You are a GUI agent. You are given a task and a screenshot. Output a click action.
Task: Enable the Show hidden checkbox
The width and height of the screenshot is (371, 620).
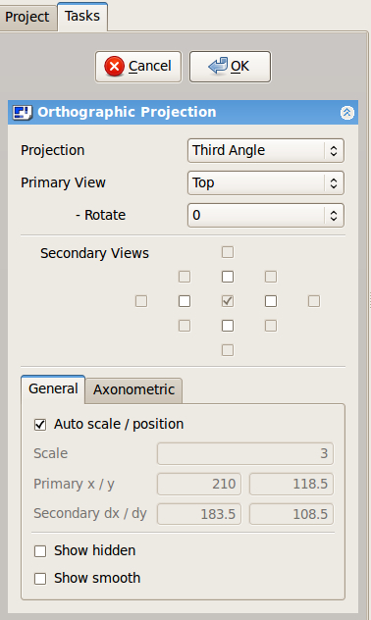(x=40, y=550)
